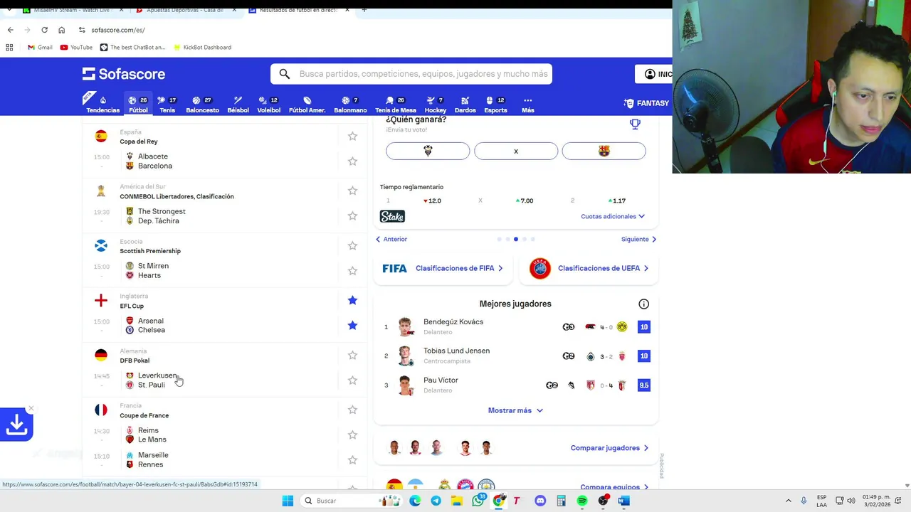Image resolution: width=911 pixels, height=512 pixels.
Task: Go to the browser home page
Action: coord(61,30)
